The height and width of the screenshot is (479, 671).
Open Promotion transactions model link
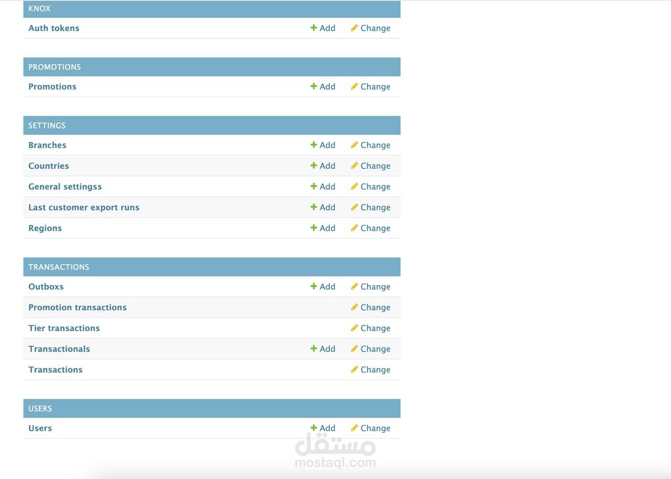78,308
